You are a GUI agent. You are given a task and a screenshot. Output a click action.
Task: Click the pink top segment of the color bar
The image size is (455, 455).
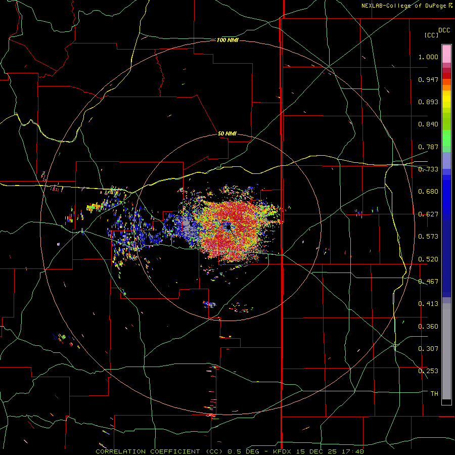[x=446, y=54]
